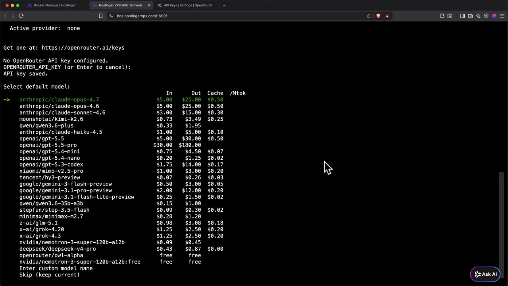Select anthropic/claude-sonnet-4.6 model

62,113
